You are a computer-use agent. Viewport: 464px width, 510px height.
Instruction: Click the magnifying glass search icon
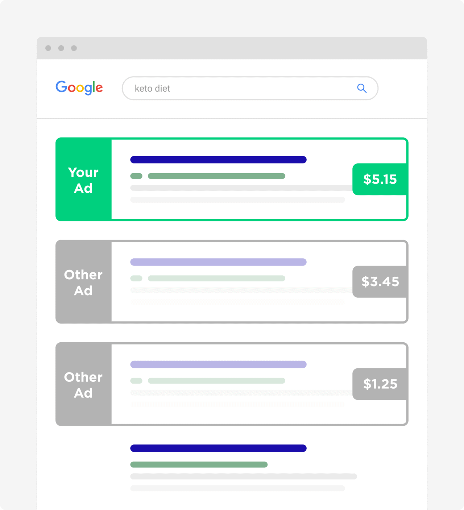click(x=362, y=88)
